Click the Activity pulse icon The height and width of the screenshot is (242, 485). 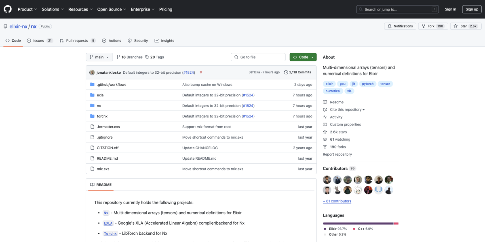[x=325, y=117]
